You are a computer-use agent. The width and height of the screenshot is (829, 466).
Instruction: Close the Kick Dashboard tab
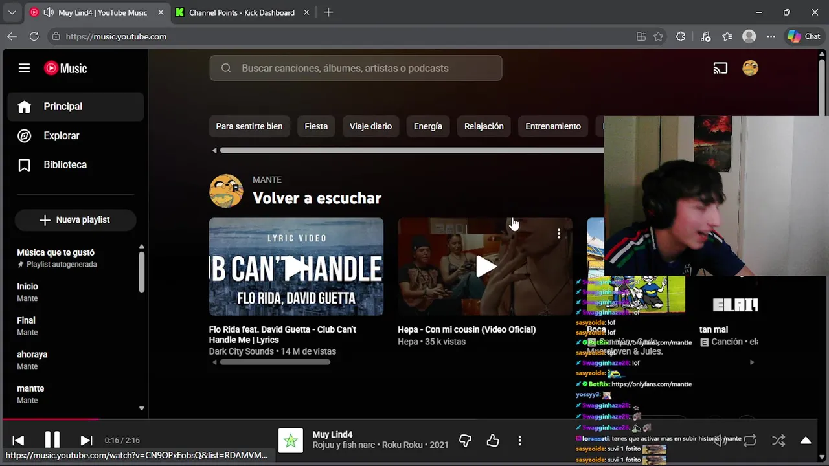(x=307, y=12)
